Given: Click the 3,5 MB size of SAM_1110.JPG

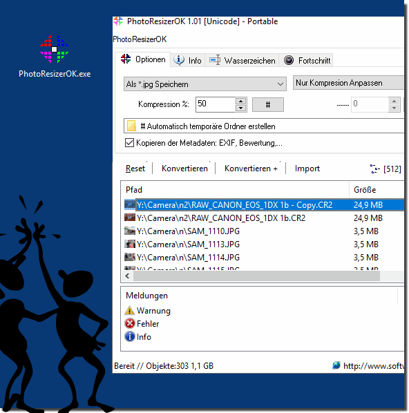Looking at the screenshot, I should [365, 231].
